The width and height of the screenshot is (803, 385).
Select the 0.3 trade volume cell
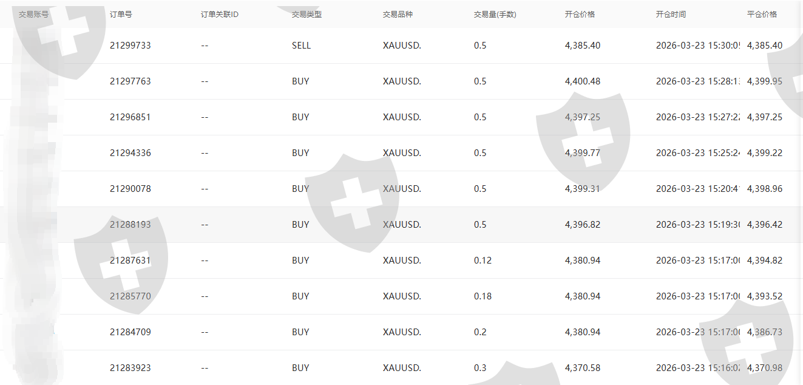(x=480, y=368)
